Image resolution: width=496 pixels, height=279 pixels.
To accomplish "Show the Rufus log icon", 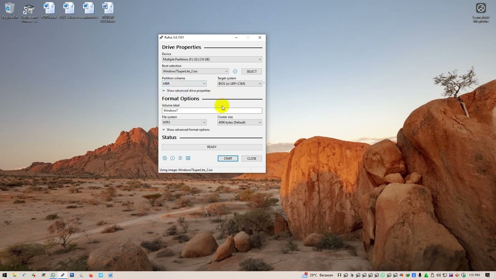I will coord(188,158).
